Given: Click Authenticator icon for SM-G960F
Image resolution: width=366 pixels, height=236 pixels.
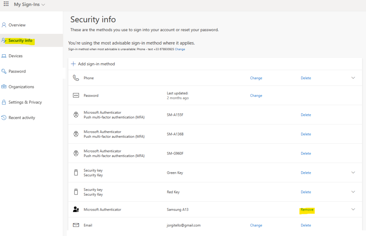Looking at the screenshot, I should pyautogui.click(x=76, y=153).
